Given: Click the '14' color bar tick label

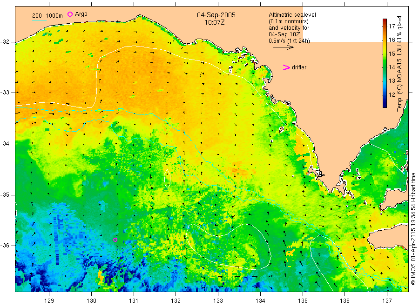Looking at the screenshot, I should [x=392, y=67].
